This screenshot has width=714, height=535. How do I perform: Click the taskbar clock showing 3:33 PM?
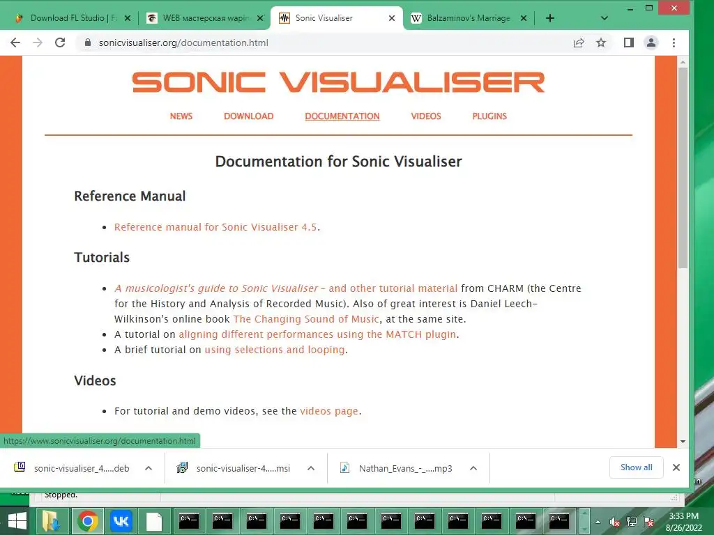tap(684, 521)
